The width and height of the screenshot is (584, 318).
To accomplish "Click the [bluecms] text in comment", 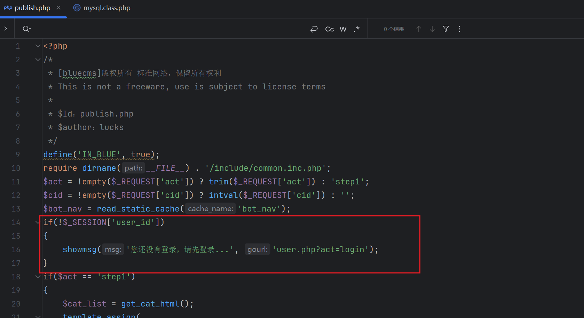I will (x=79, y=73).
